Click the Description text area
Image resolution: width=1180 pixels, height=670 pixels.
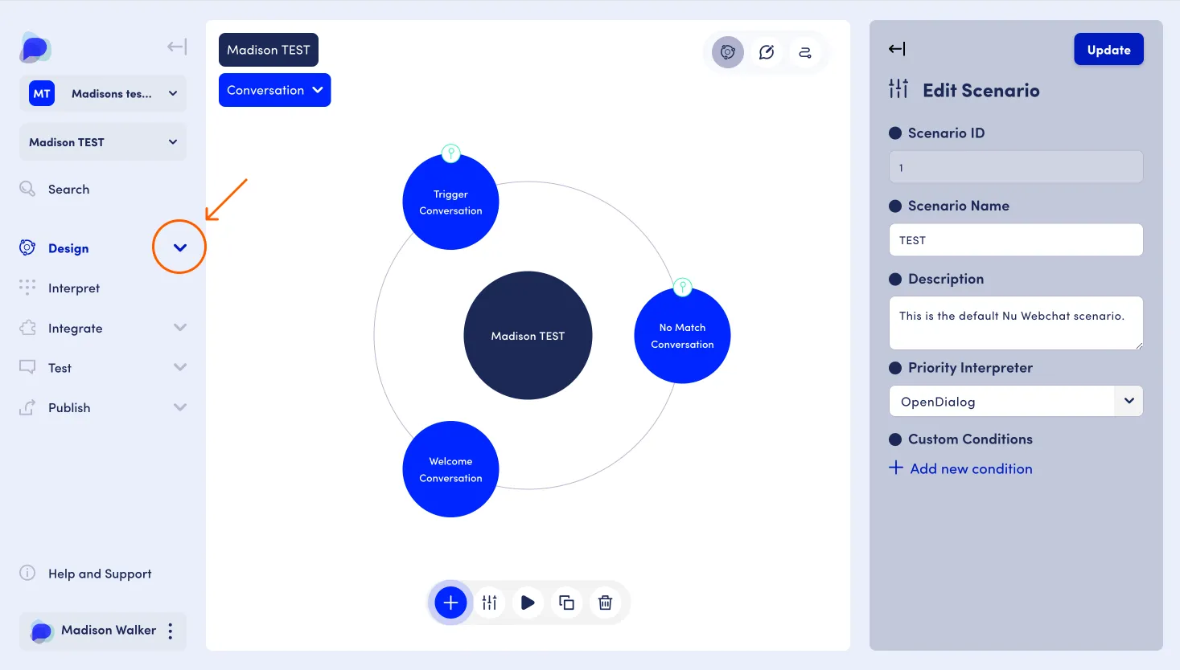pos(1016,323)
